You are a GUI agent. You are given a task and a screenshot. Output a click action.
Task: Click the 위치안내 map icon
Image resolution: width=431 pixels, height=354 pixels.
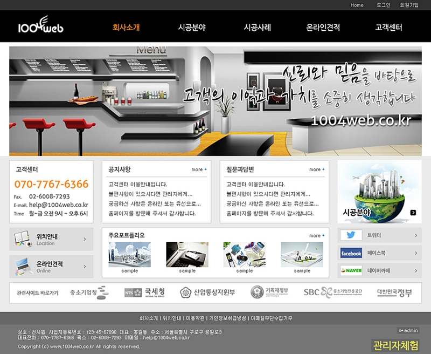(22, 239)
